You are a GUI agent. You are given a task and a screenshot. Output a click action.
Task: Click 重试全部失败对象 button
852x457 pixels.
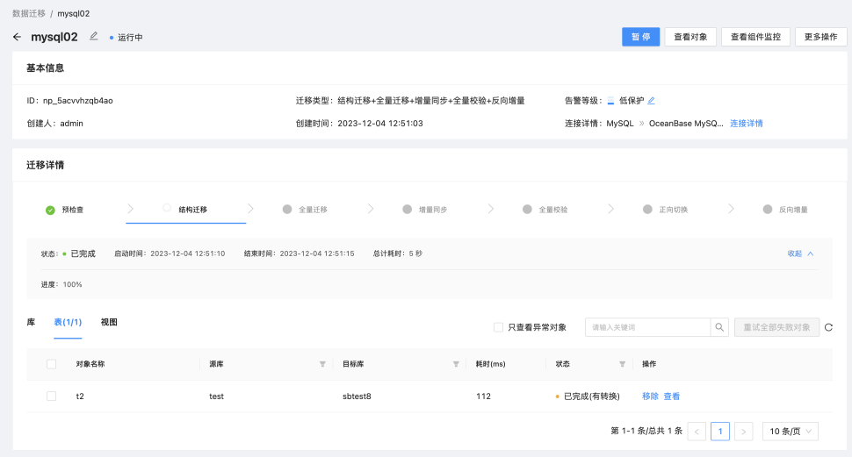776,327
